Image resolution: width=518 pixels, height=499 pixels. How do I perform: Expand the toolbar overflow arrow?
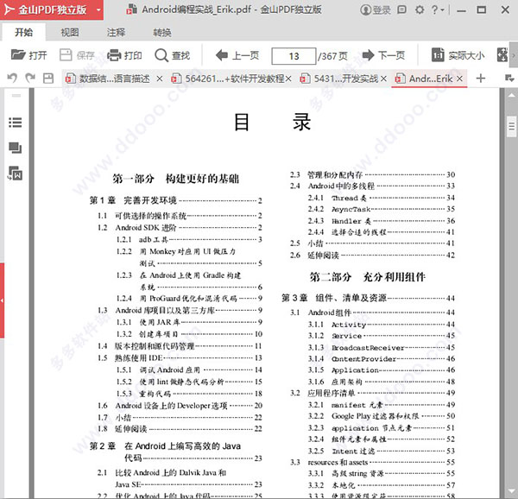tap(514, 55)
